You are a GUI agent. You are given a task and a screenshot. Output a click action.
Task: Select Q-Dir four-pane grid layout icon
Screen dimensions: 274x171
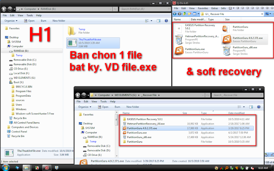[x=230, y=8]
